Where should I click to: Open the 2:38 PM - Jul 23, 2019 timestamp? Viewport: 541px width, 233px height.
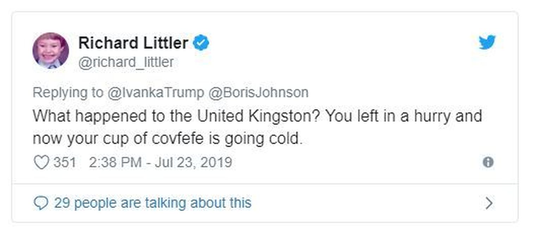(x=161, y=162)
